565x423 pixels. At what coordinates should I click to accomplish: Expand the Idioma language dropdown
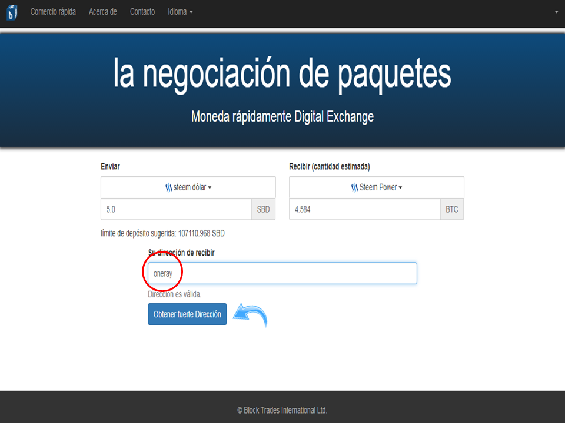coord(180,12)
